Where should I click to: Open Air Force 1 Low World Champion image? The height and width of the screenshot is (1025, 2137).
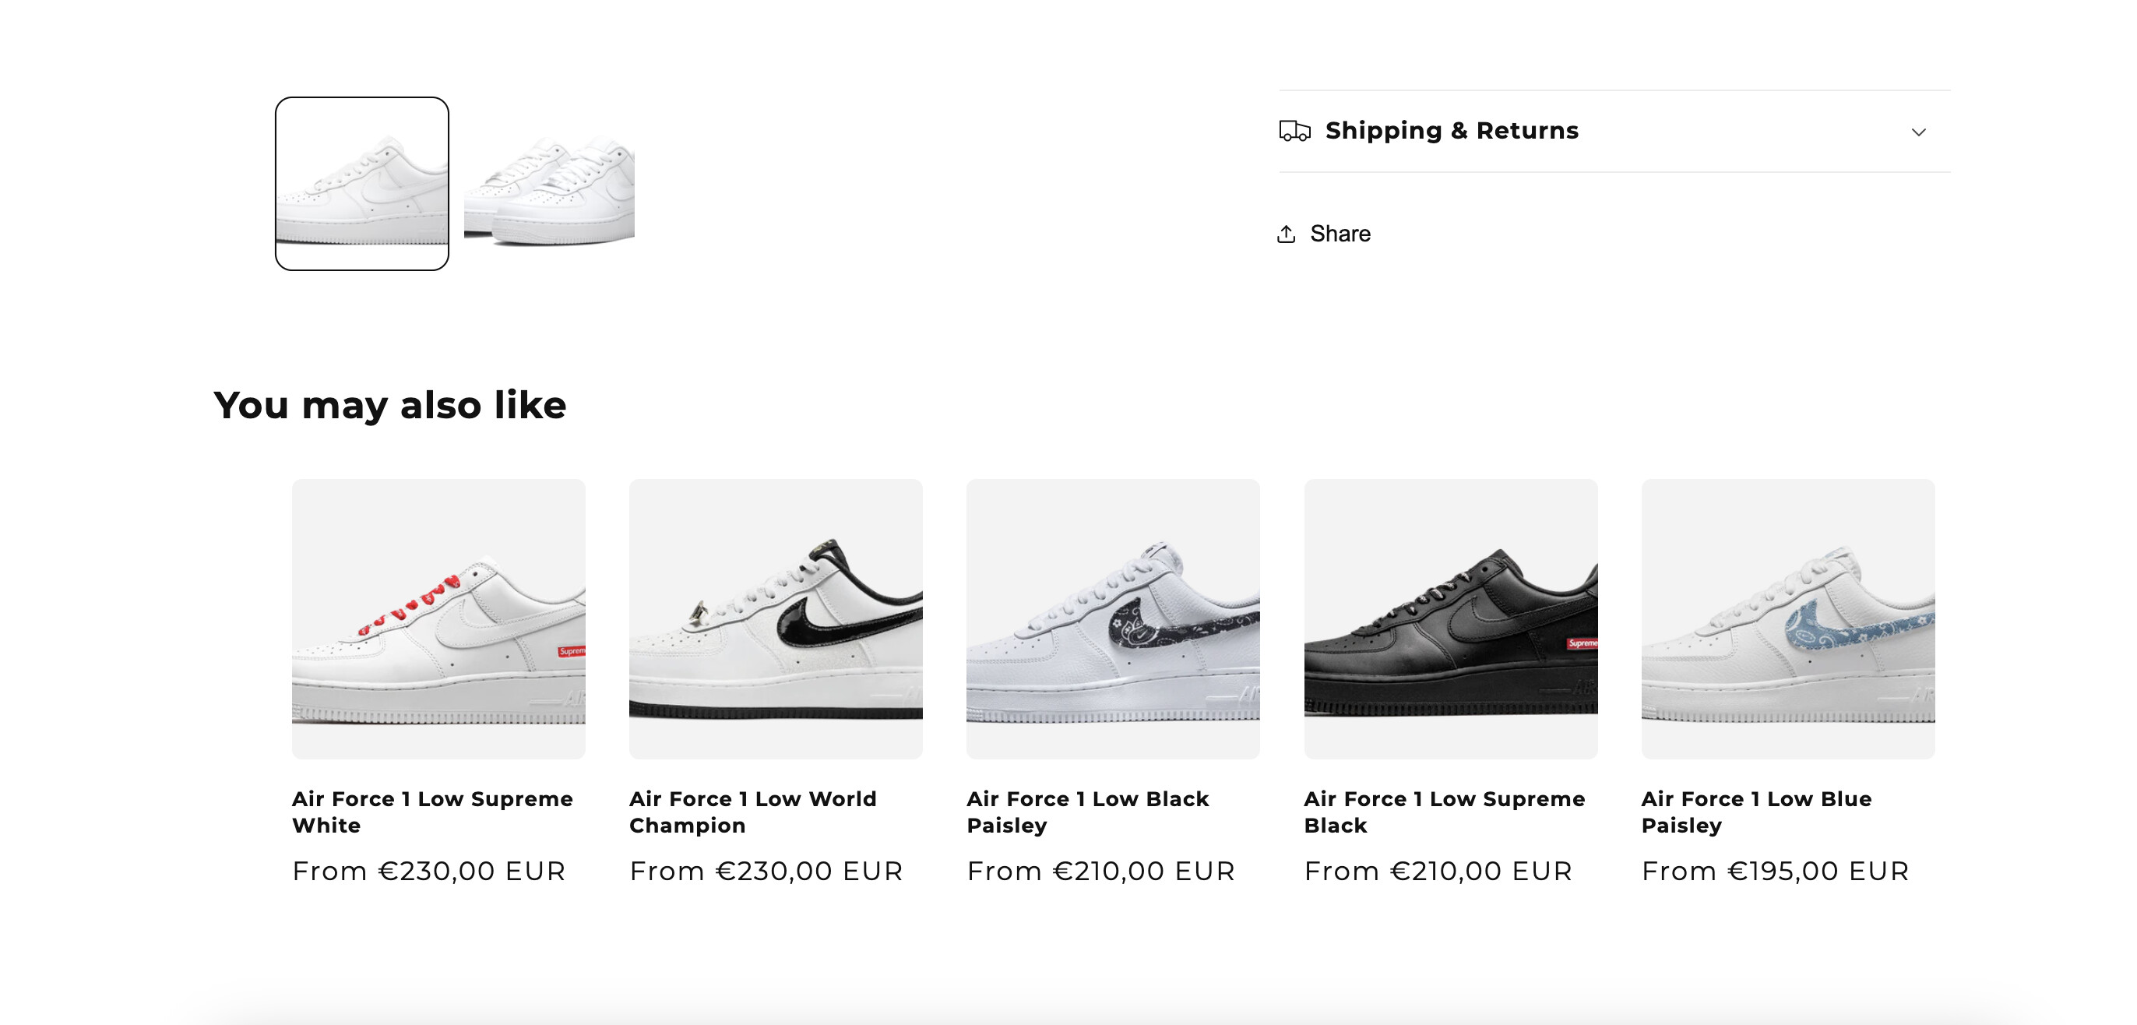click(775, 618)
